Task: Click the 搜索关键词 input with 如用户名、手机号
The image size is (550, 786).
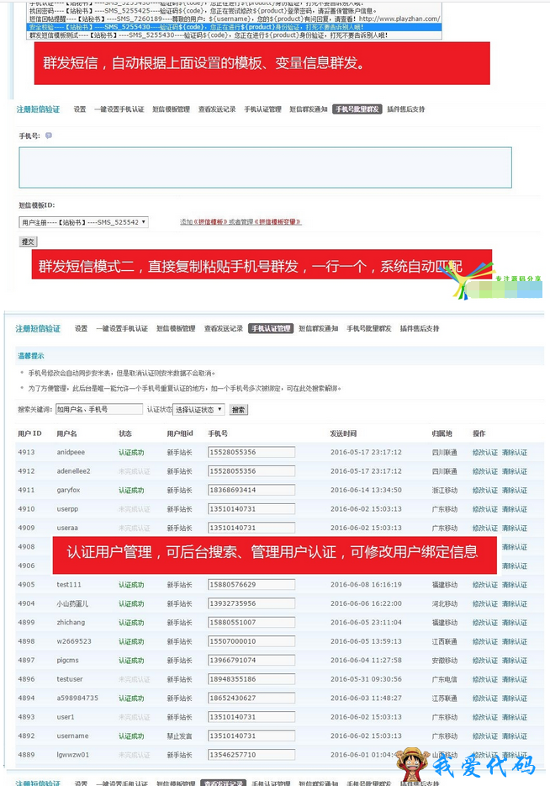Action: click(x=99, y=409)
